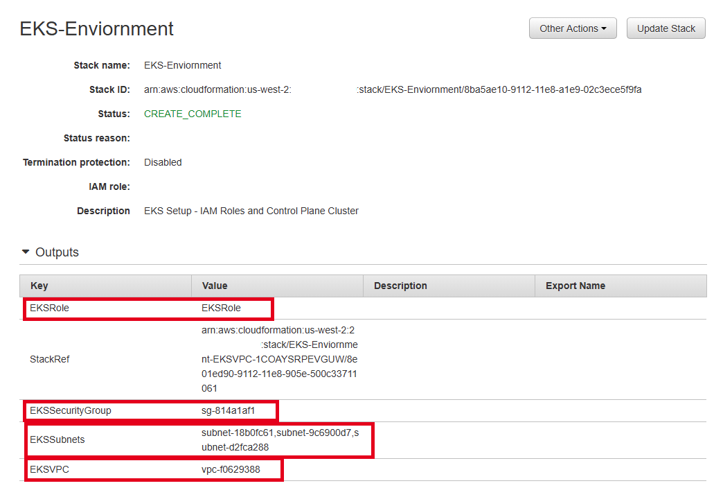Select the EKSRole value text
This screenshot has height=497, width=714.
(221, 308)
